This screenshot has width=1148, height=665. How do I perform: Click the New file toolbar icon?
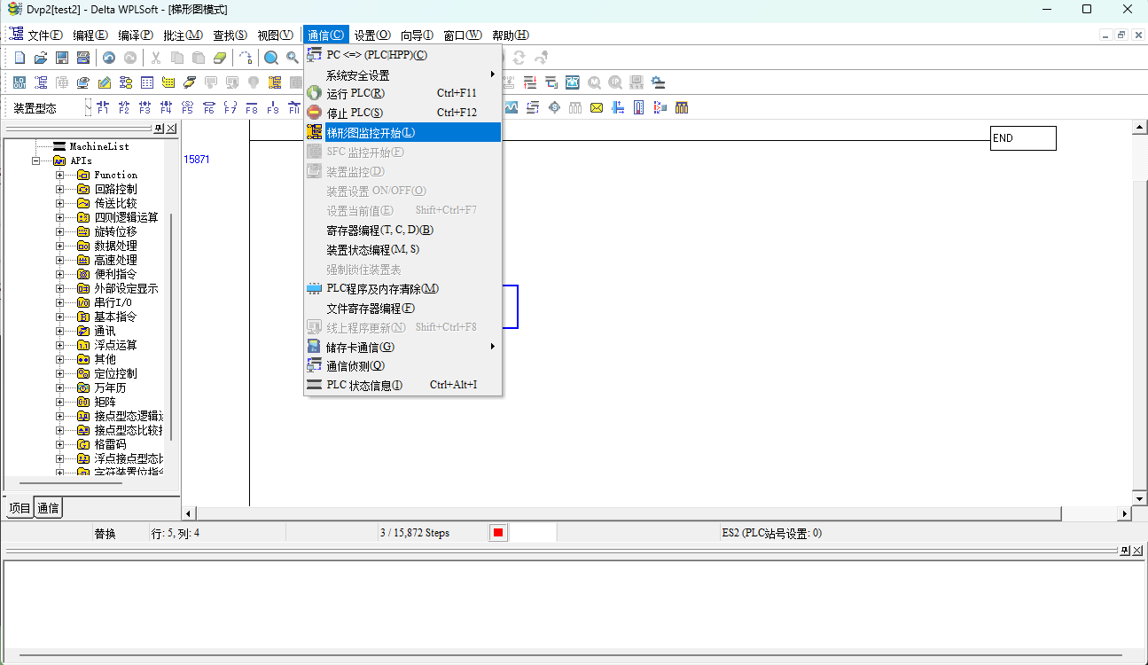tap(20, 58)
